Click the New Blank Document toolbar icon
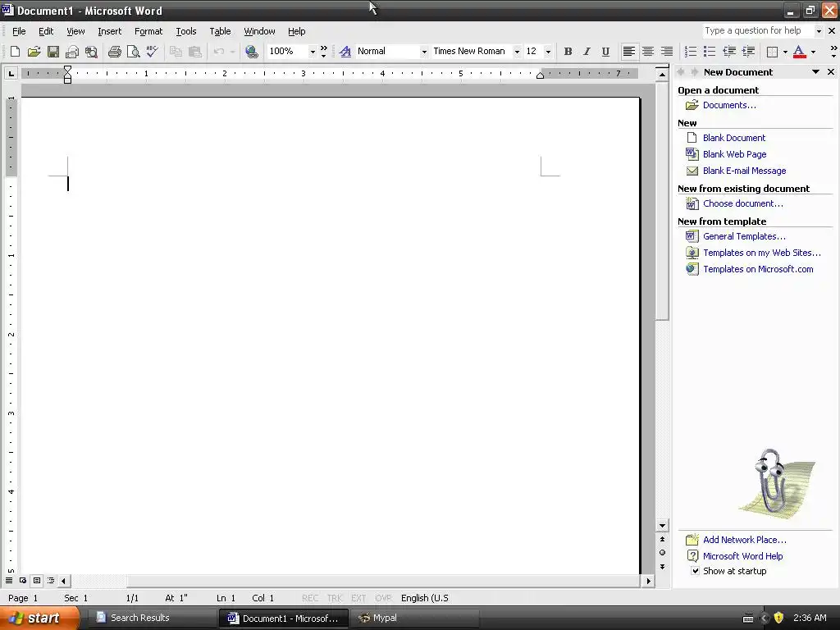This screenshot has height=630, width=840. coord(15,52)
